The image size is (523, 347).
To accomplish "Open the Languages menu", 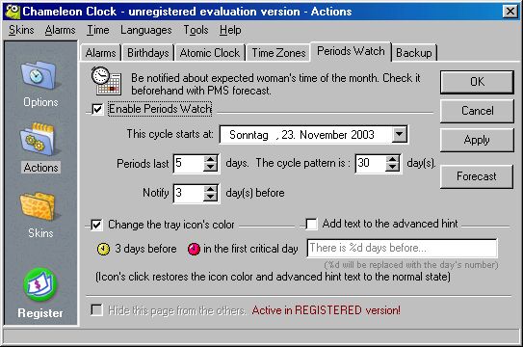I will click(146, 30).
